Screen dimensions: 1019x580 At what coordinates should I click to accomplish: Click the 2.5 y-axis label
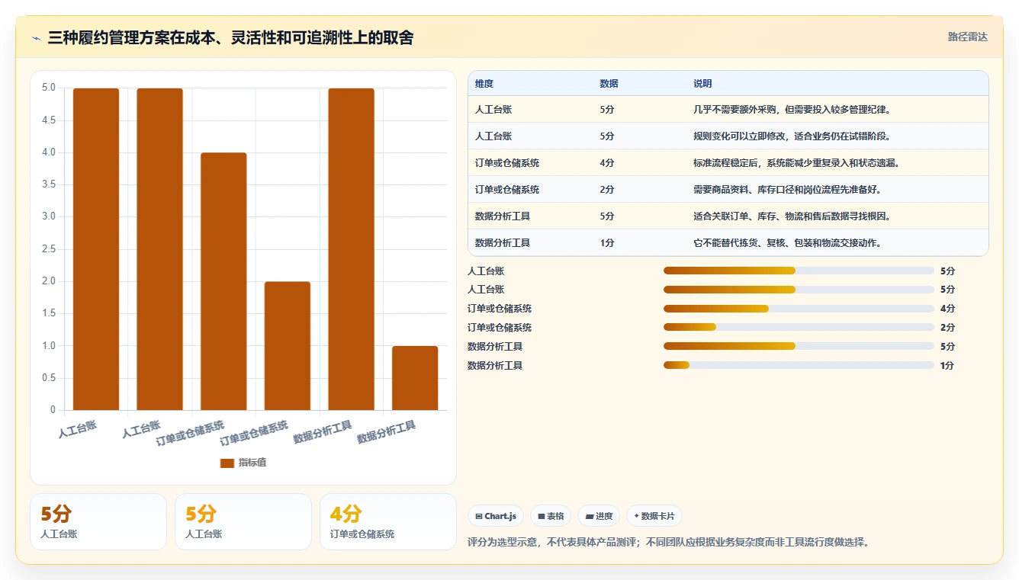(x=49, y=249)
